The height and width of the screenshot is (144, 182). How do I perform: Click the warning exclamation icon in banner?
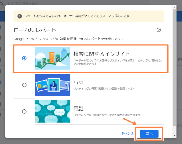[x=20, y=16]
